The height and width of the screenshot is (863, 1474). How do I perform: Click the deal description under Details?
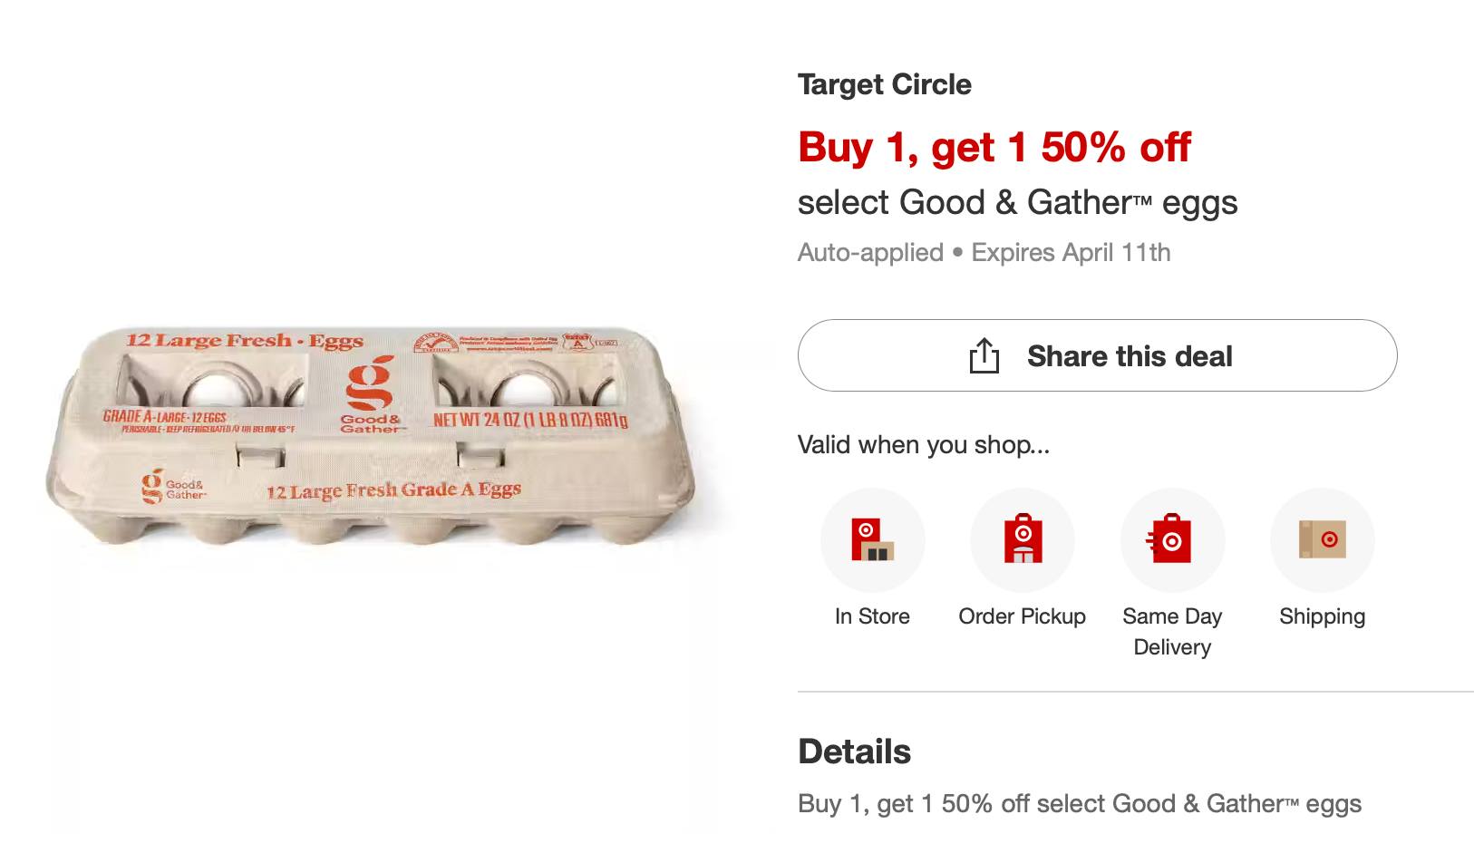coord(1079,804)
